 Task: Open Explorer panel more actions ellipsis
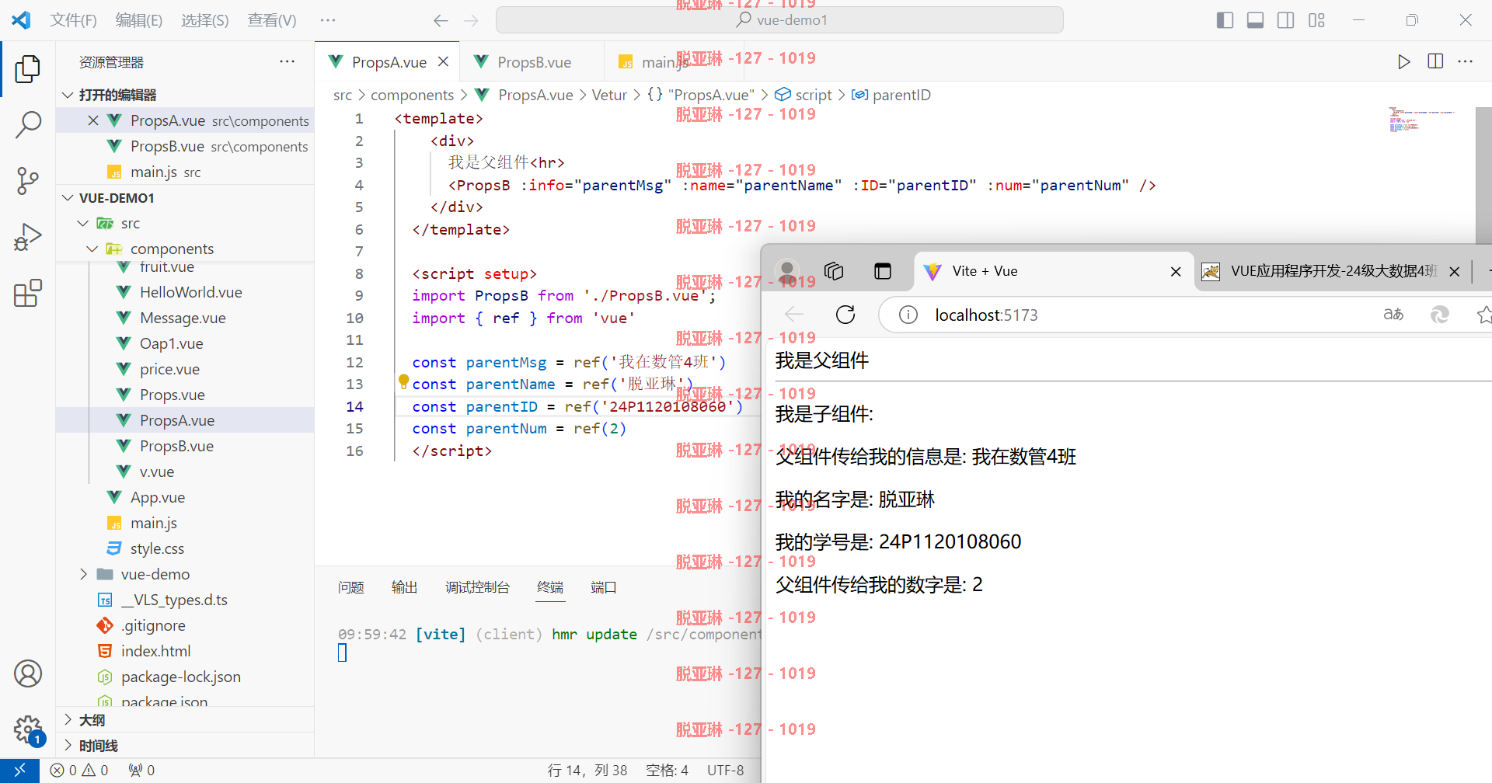click(x=287, y=61)
